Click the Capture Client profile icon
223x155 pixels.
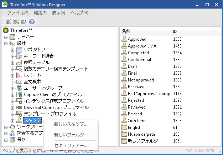point(19,95)
